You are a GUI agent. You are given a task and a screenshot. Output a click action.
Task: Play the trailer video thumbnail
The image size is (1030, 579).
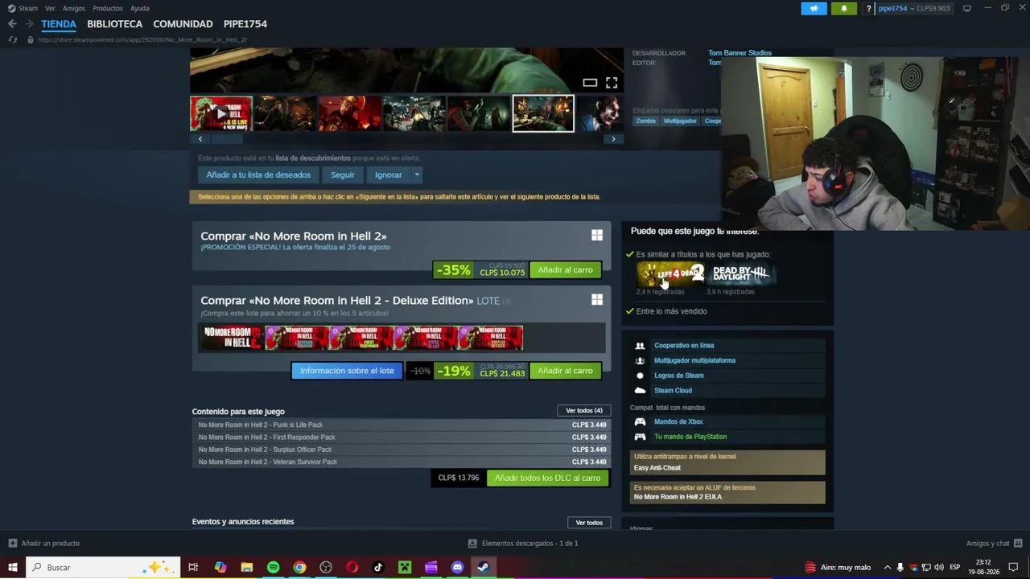(x=221, y=113)
